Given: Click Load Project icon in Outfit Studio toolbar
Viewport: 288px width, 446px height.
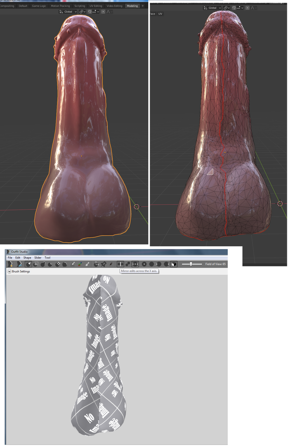Looking at the screenshot, I should (x=19, y=264).
